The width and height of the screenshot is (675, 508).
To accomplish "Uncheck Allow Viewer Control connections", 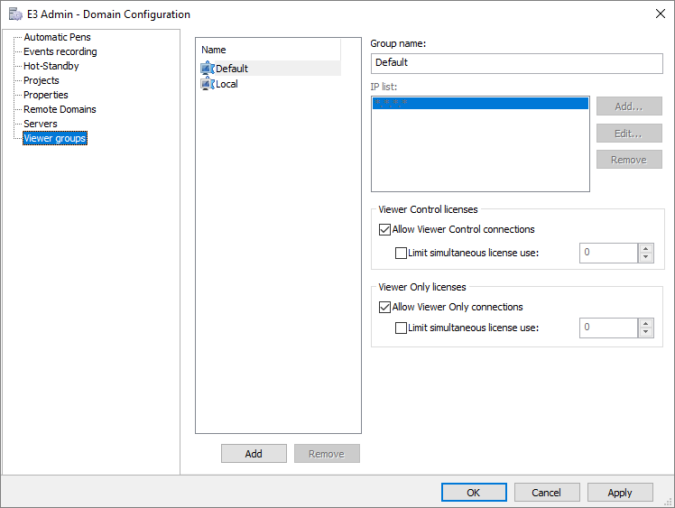I will click(385, 229).
